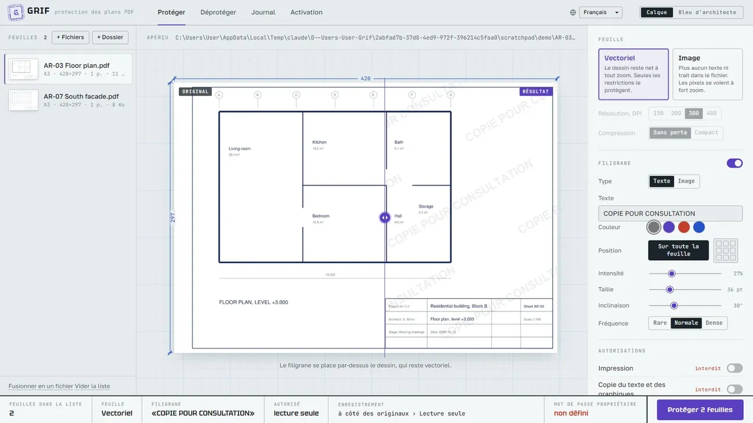Viewport: 753px width, 423px height.
Task: Switch to the Protéger tab
Action: [x=171, y=12]
